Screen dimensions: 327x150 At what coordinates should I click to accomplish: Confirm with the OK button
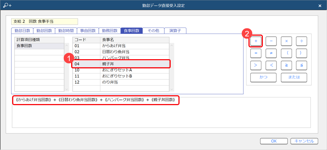pyautogui.click(x=274, y=141)
